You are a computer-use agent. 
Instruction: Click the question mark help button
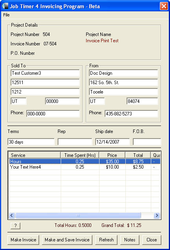(x=16, y=226)
